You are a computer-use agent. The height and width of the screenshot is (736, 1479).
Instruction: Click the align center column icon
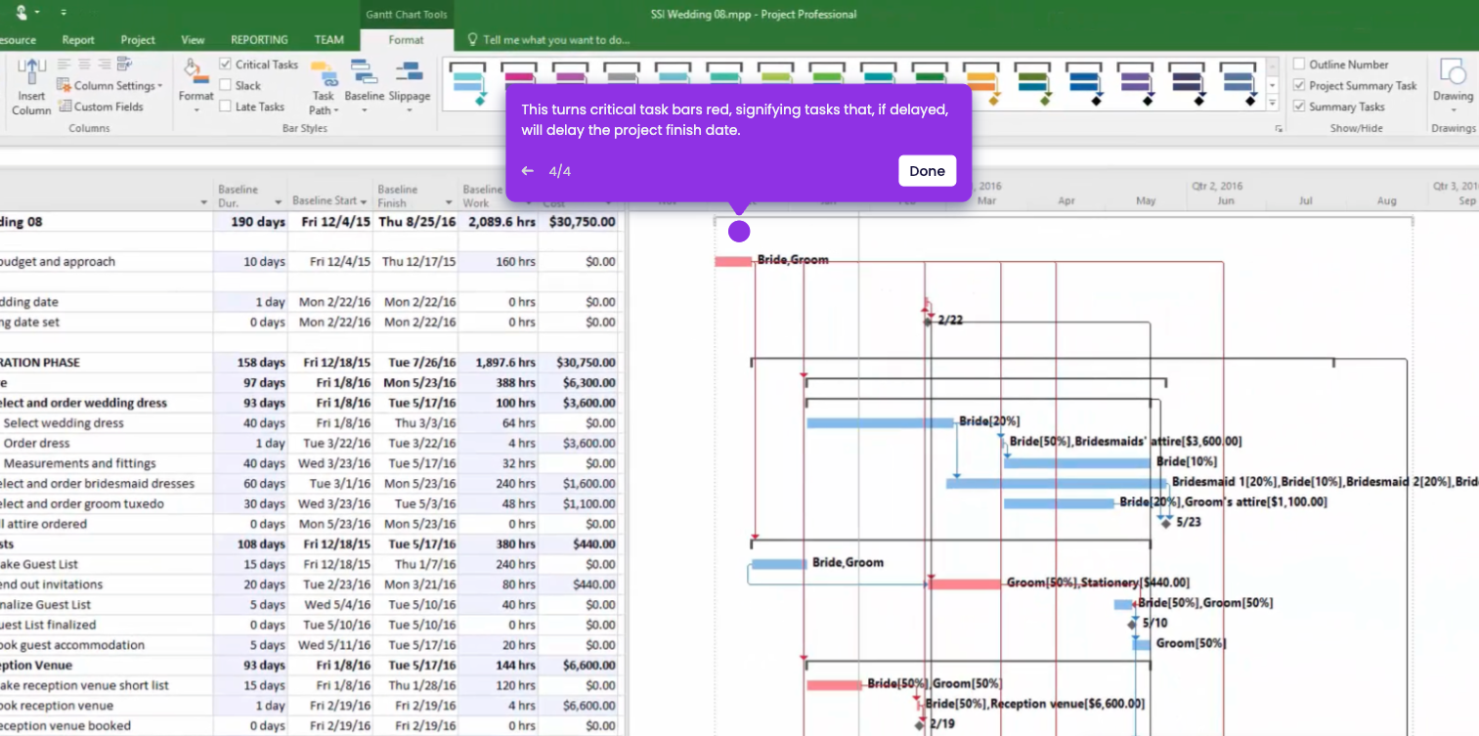(83, 65)
